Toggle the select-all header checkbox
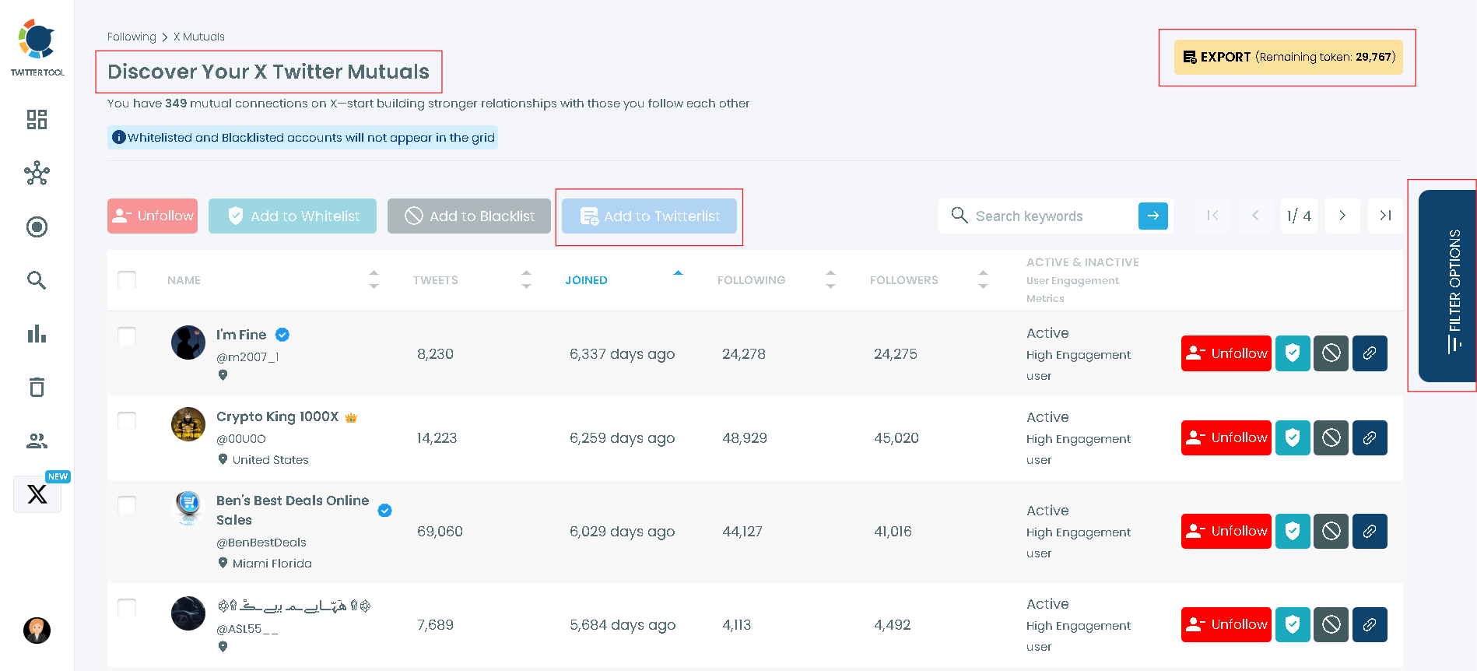This screenshot has height=671, width=1477. point(127,280)
